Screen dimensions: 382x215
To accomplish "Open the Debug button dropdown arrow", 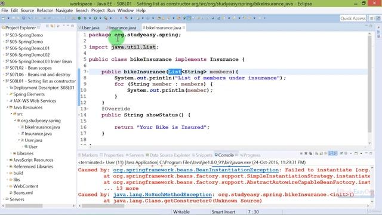I will pos(90,18).
